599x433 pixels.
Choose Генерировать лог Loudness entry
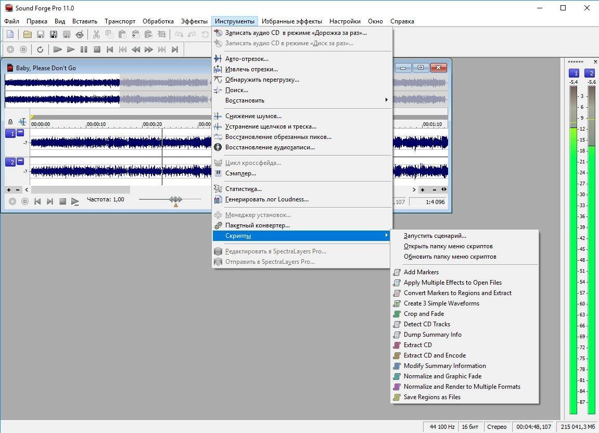click(302, 199)
